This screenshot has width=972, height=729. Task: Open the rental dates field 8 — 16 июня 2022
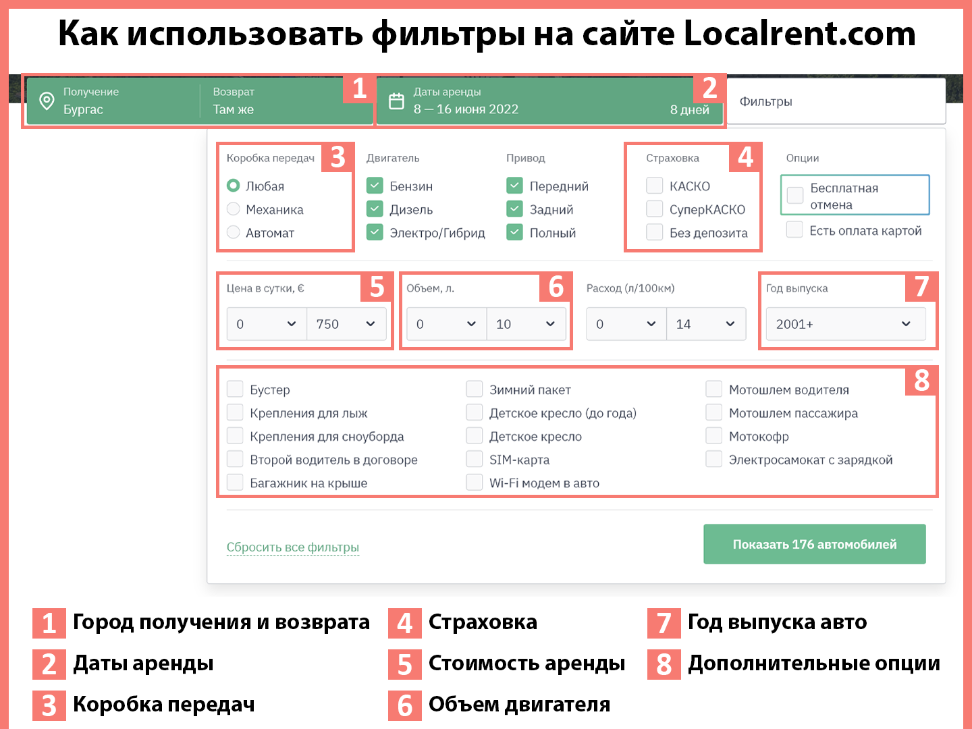[549, 101]
